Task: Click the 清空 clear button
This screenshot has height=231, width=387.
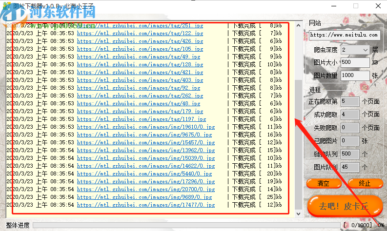Action: (x=324, y=183)
